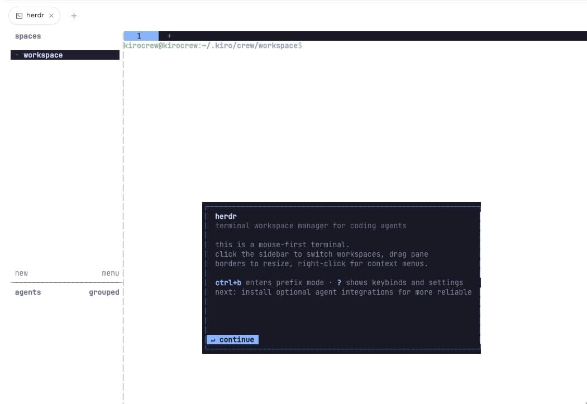Select the herdr tab

pyautogui.click(x=35, y=16)
